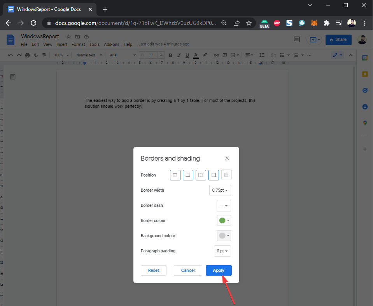The height and width of the screenshot is (306, 373).
Task: Toggle the between-paragraphs border position button
Action: pos(226,175)
